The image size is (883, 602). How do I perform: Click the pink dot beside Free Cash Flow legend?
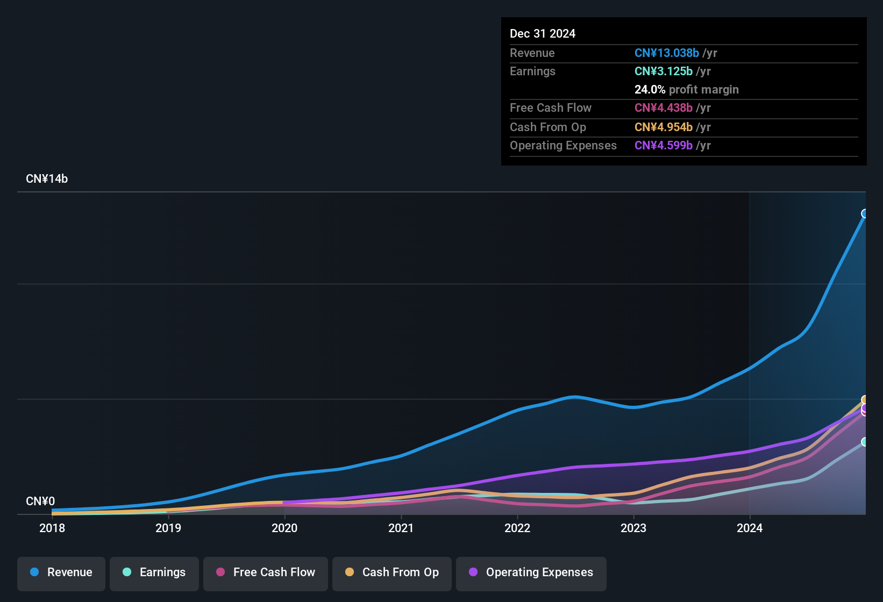coord(220,572)
